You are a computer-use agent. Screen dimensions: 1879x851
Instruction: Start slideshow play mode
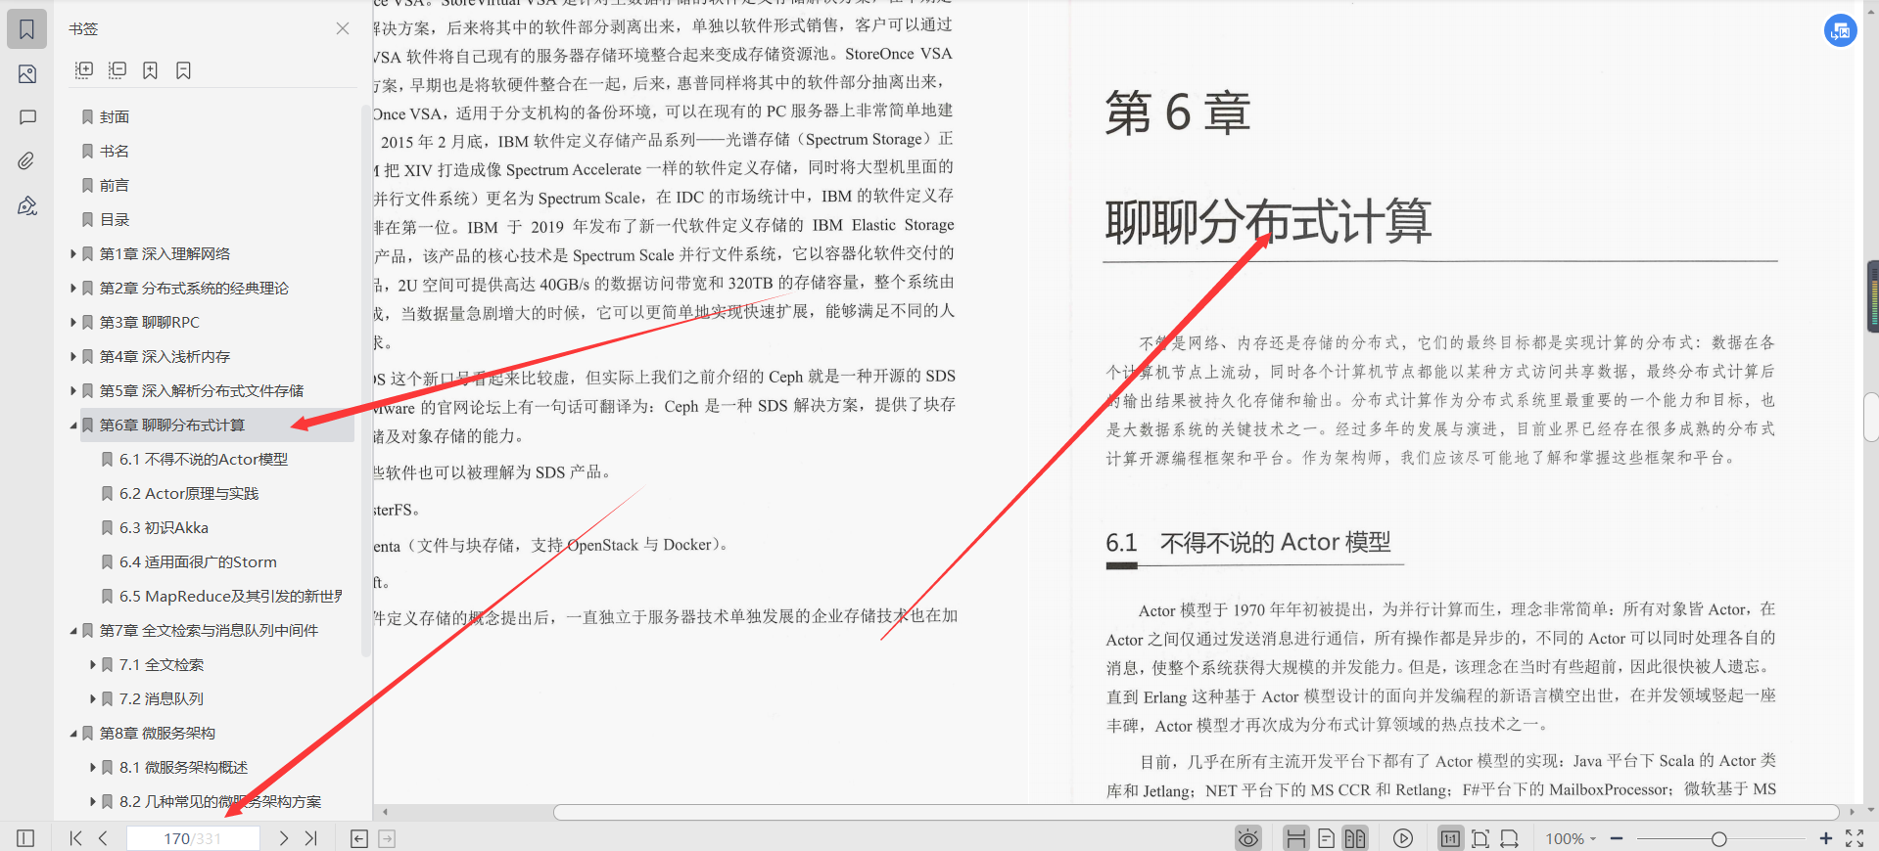[1403, 838]
